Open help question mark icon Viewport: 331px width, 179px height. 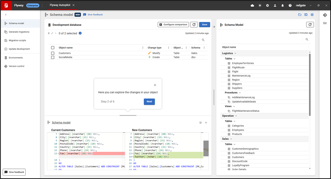pyautogui.click(x=290, y=5)
